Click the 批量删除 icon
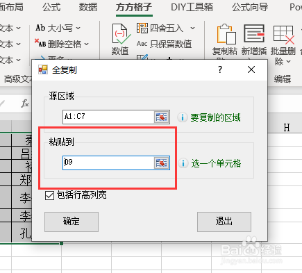302x273 pixels. coord(284,35)
